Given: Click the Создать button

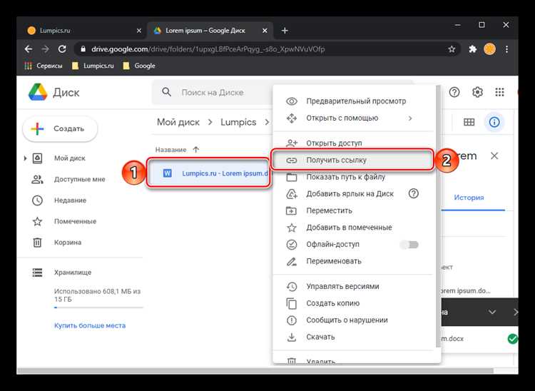Looking at the screenshot, I should tap(60, 128).
